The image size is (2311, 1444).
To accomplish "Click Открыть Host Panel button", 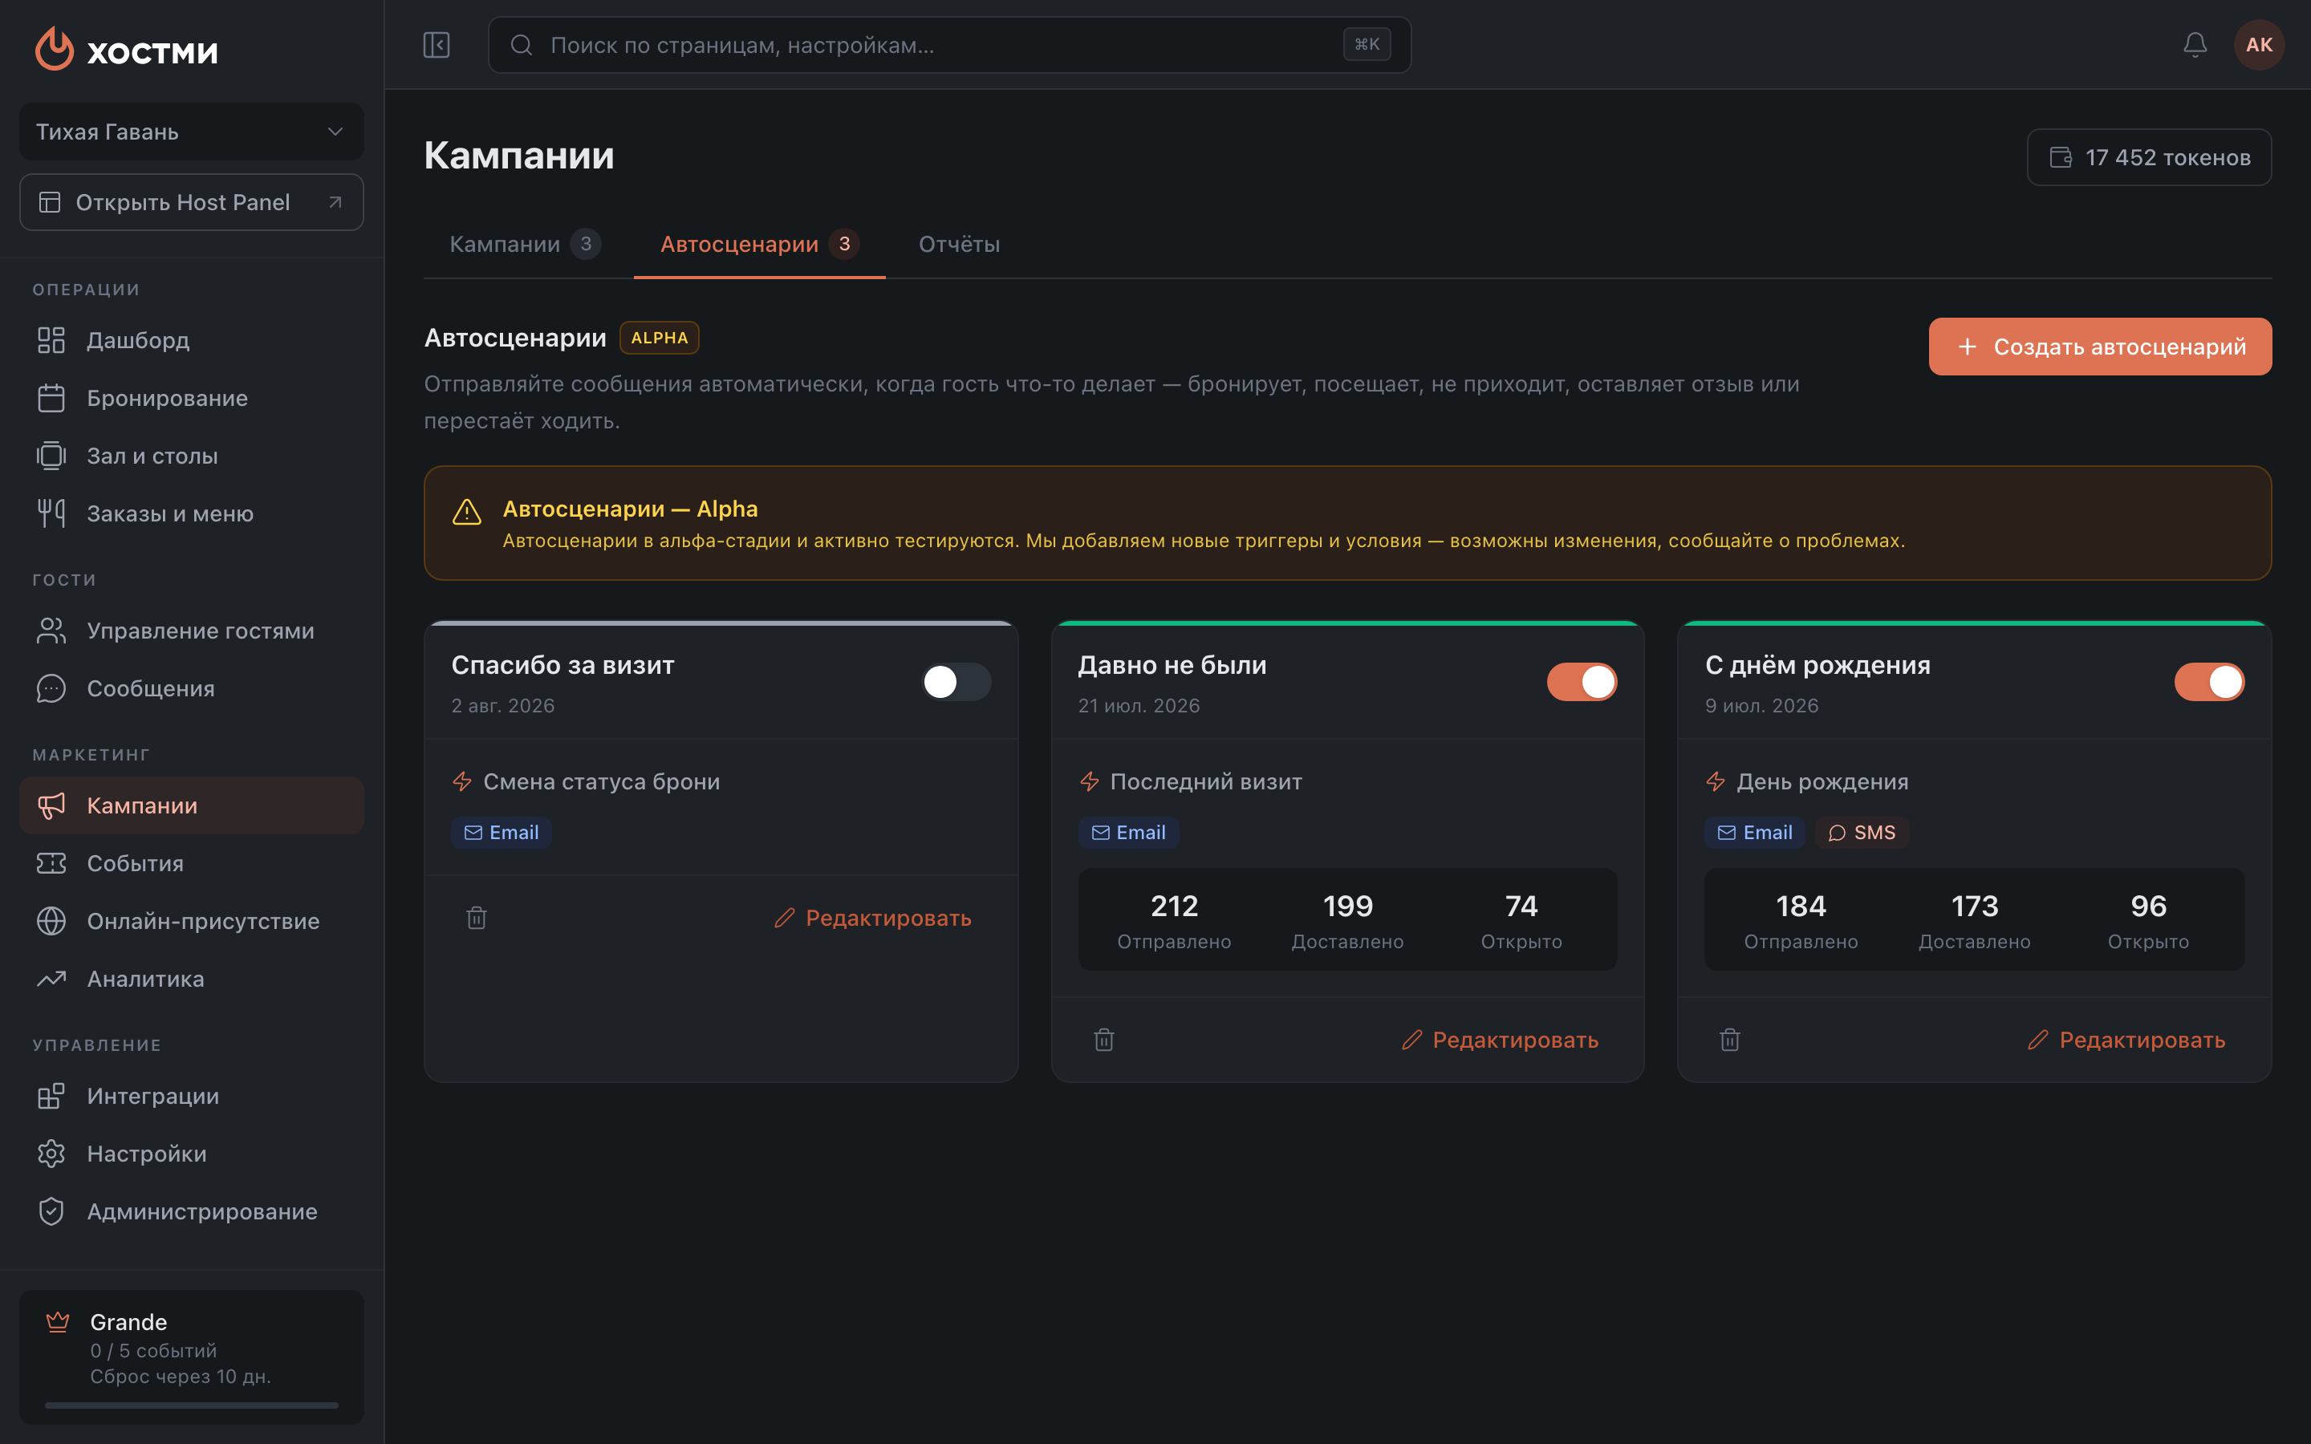I will point(191,202).
